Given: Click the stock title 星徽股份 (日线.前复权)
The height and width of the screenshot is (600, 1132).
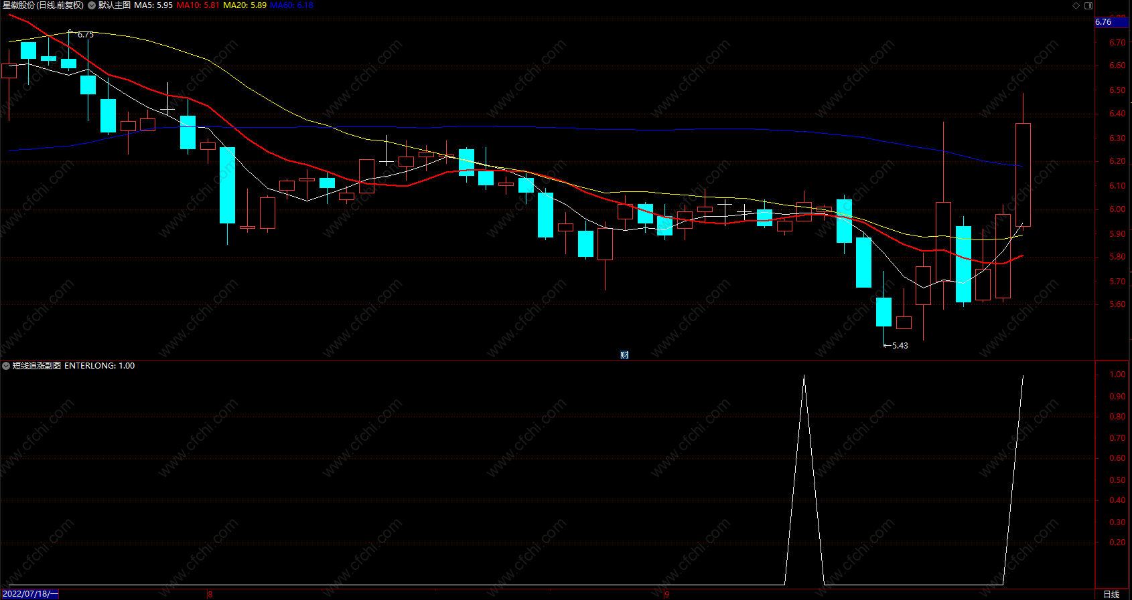Looking at the screenshot, I should [43, 5].
